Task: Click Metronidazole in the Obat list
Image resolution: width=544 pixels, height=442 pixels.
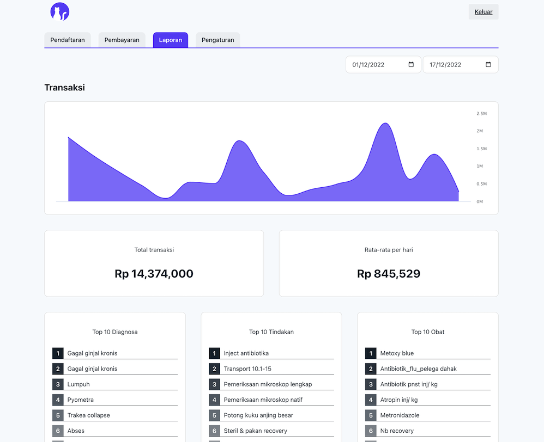Action: (x=400, y=415)
